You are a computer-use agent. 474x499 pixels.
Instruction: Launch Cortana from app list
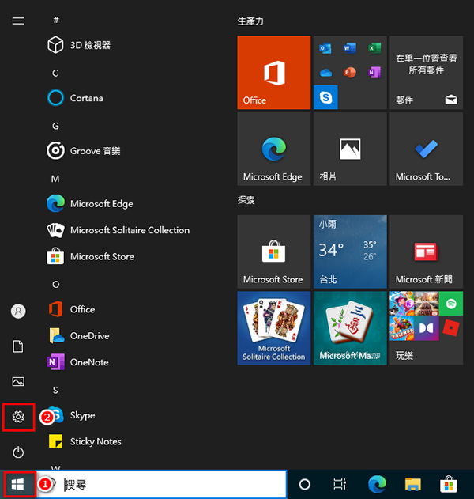[75, 98]
